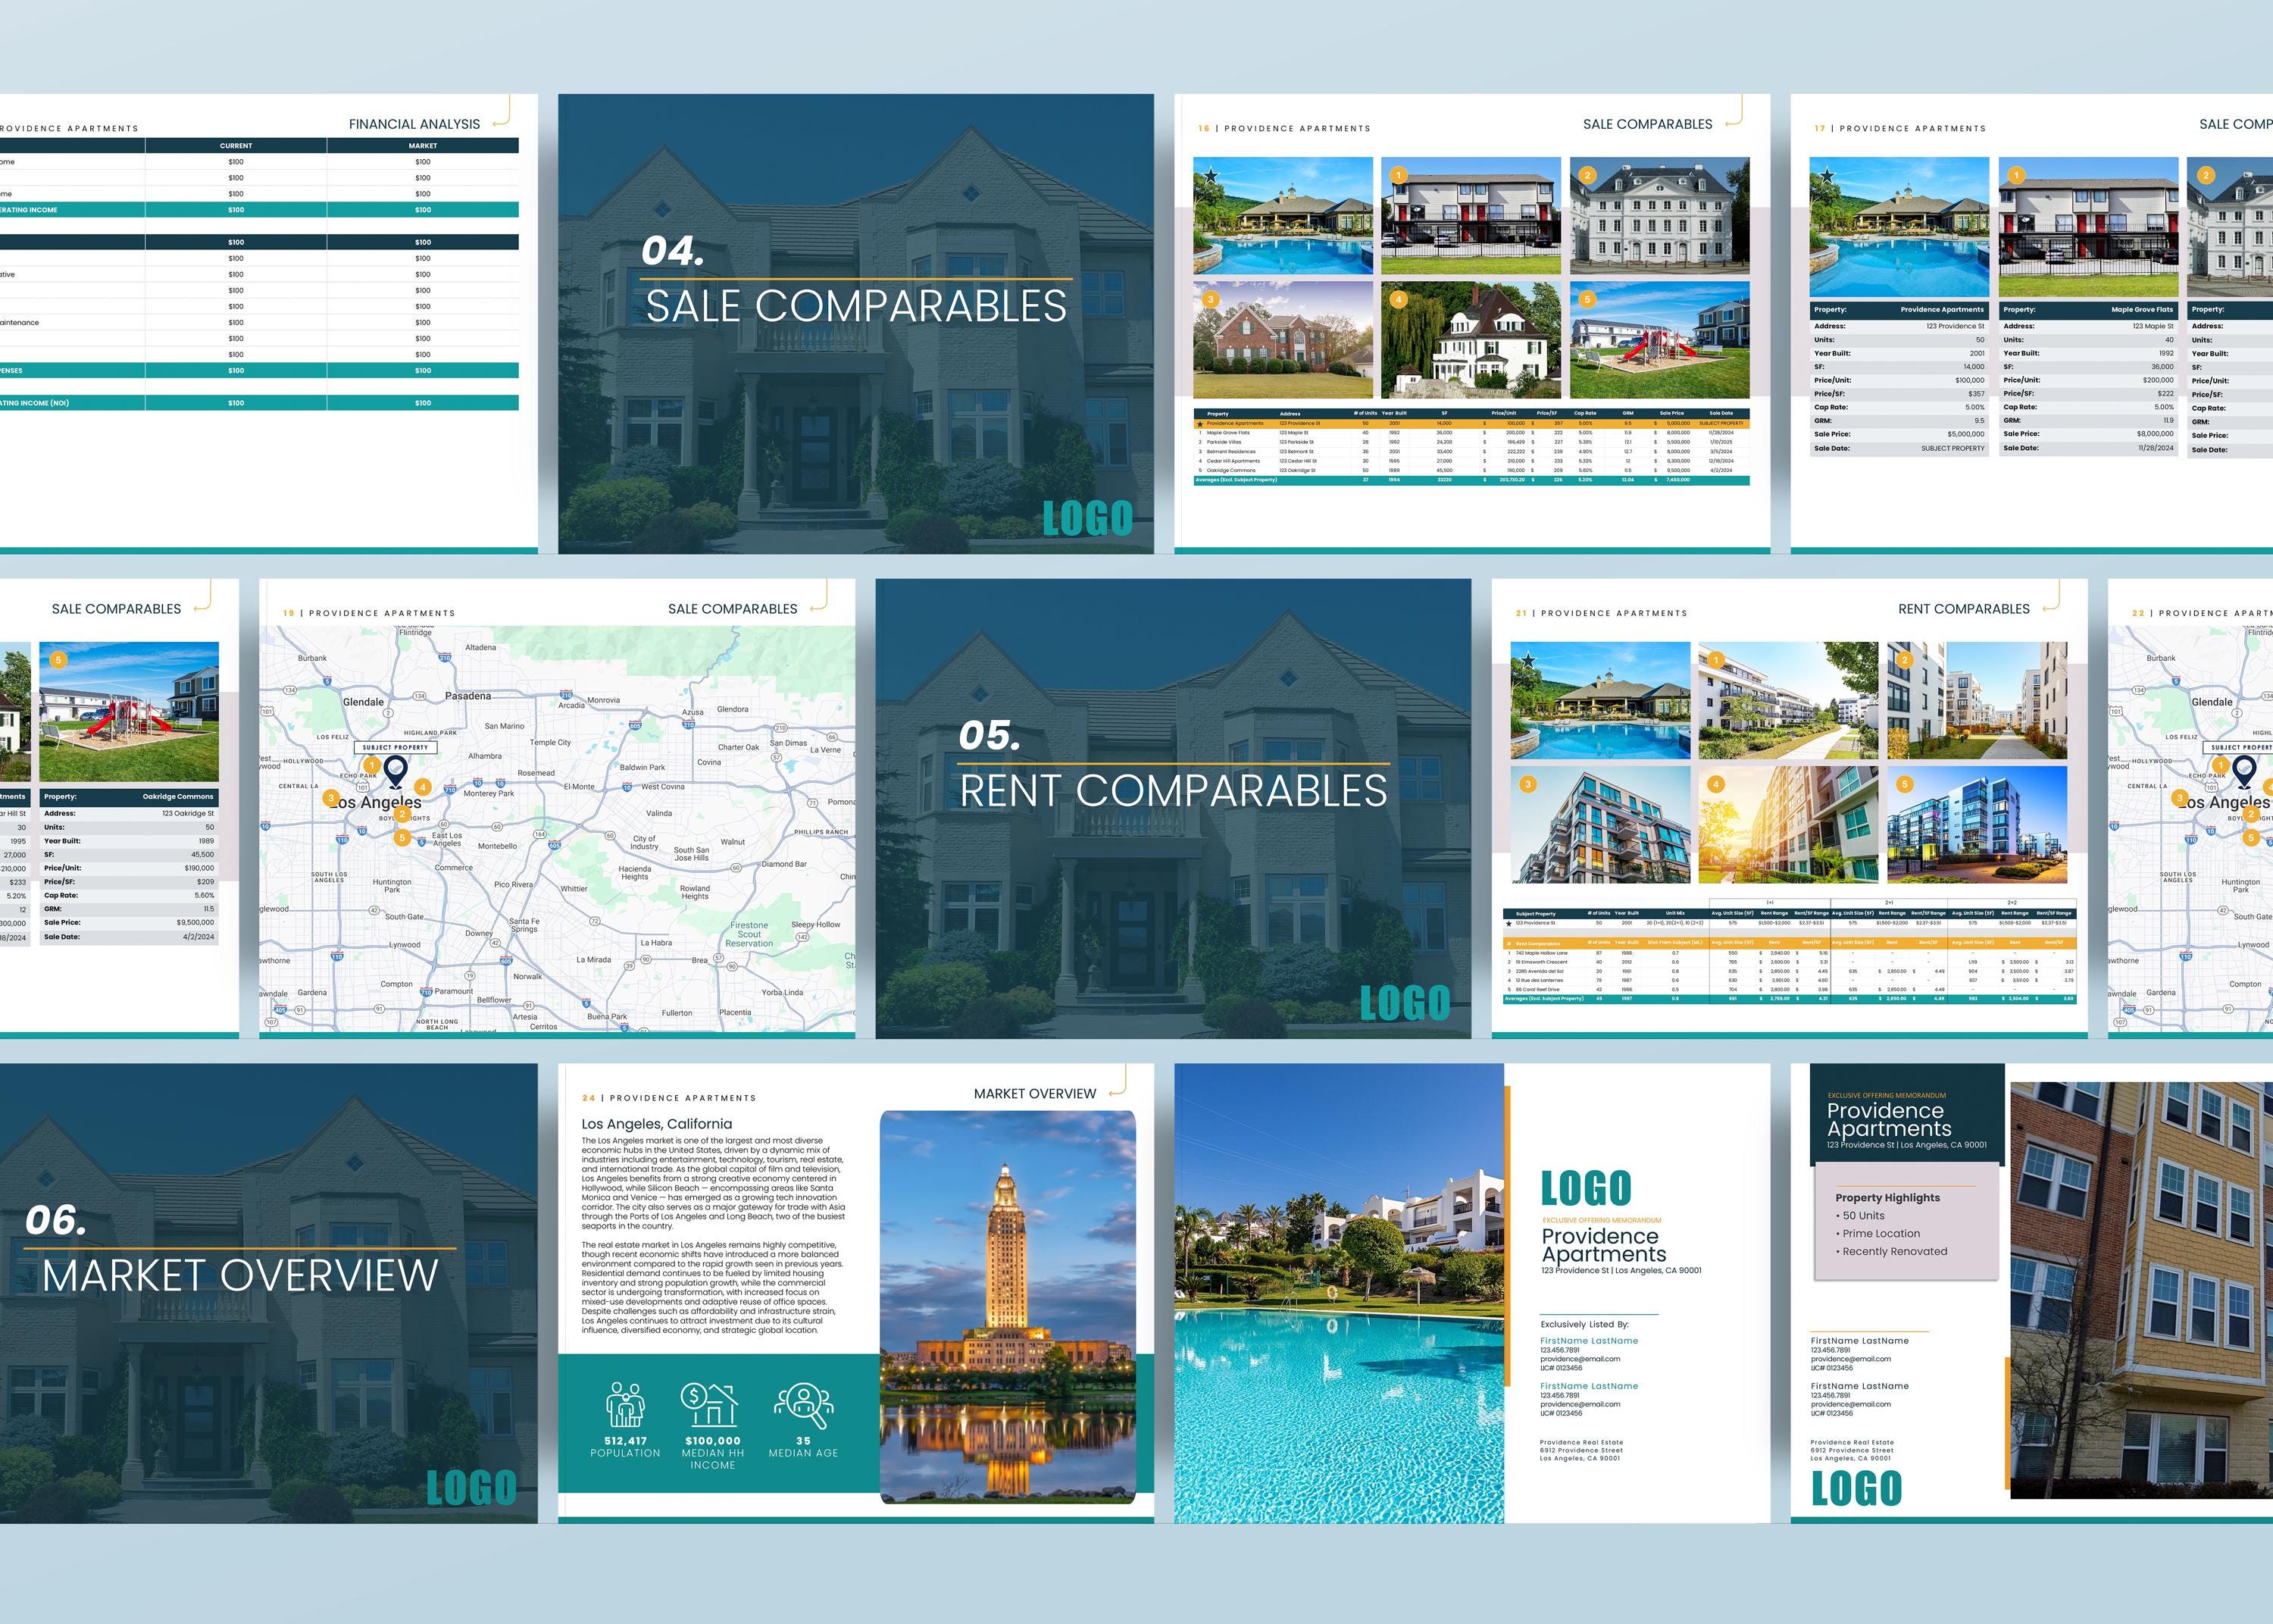Select orange marker 4 on page 19 map
Viewport: 2273px width, 1624px height.
(423, 787)
